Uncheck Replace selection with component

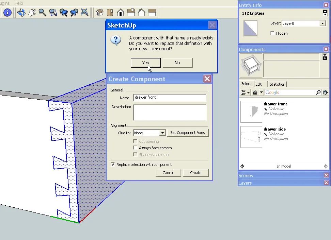click(x=113, y=164)
